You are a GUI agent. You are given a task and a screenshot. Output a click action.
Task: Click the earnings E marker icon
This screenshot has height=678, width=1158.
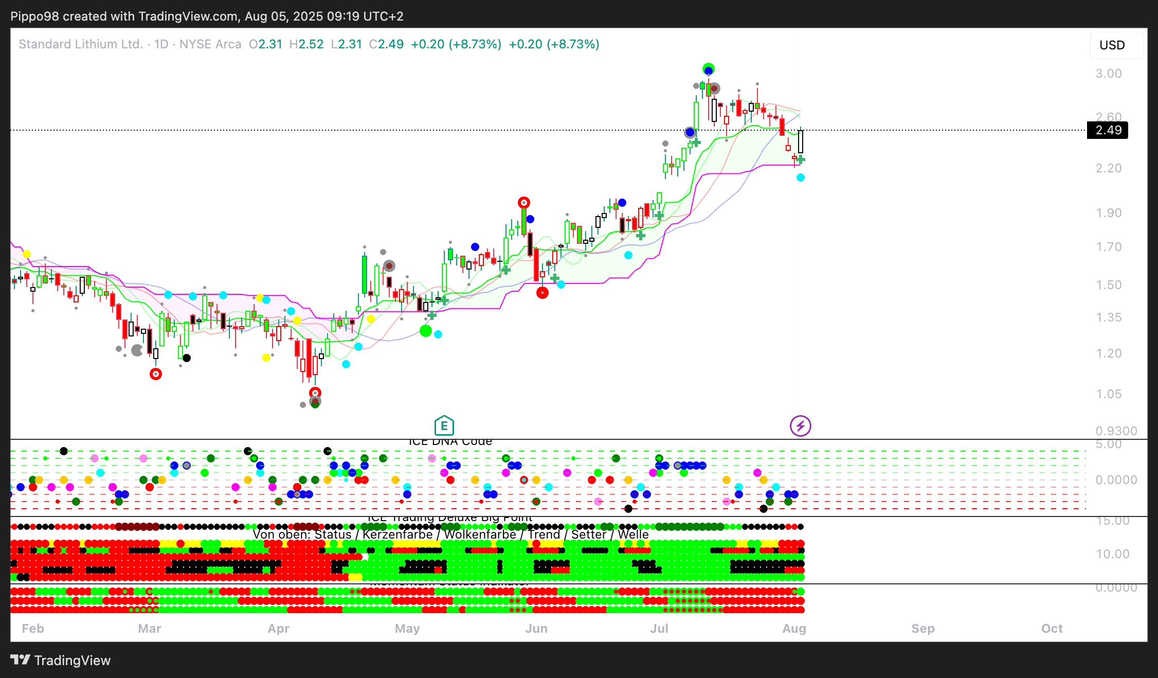point(444,425)
